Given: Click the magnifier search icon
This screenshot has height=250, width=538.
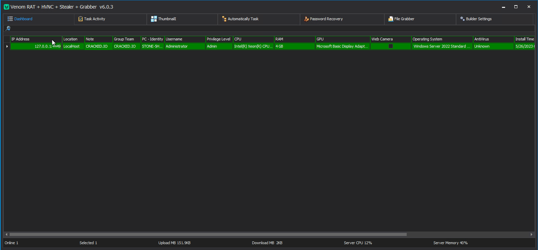Looking at the screenshot, I should coord(8,28).
